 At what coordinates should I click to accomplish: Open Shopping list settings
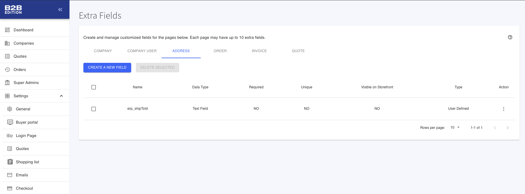coord(28,162)
